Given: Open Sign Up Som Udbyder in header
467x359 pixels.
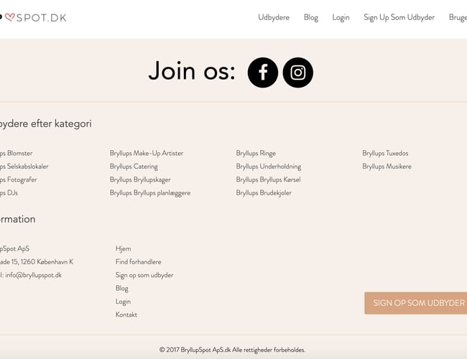Looking at the screenshot, I should pos(399,17).
